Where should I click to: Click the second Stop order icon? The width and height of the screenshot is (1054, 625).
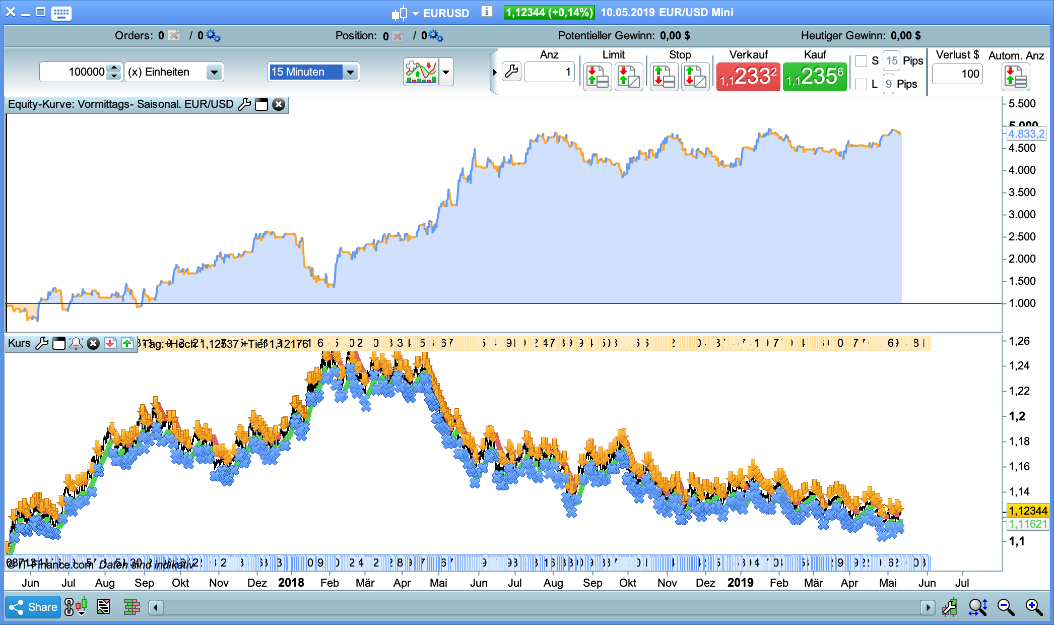[695, 77]
